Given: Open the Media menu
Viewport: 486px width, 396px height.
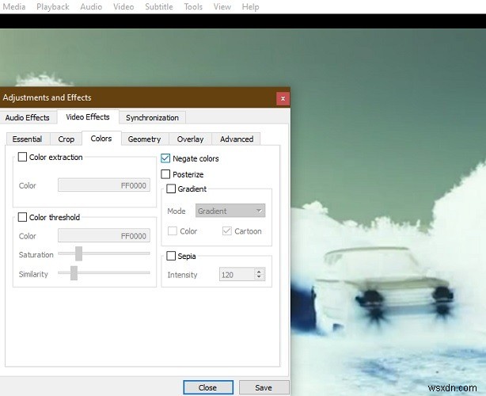Looking at the screenshot, I should [x=14, y=6].
